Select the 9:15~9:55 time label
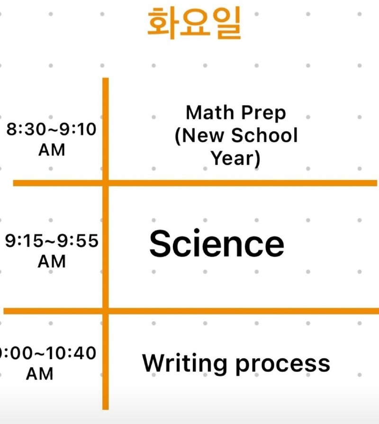Viewport: 379px width, 424px height. 52,241
